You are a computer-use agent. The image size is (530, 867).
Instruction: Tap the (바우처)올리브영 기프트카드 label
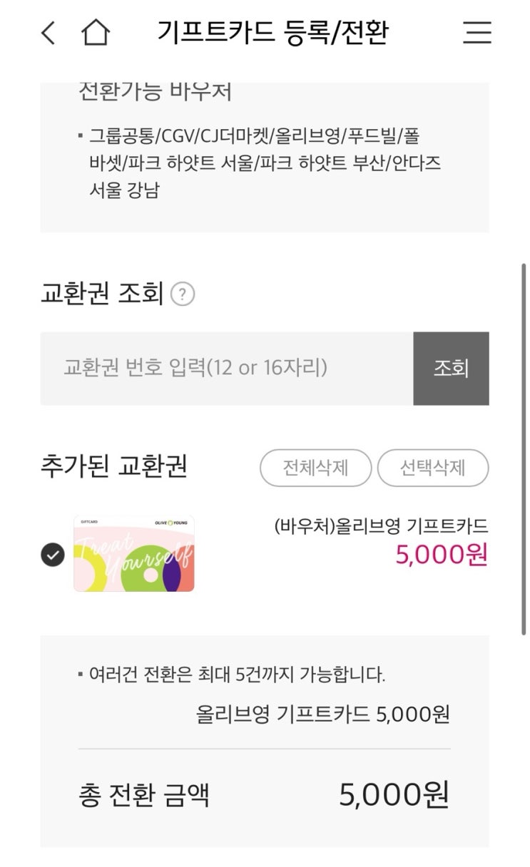(x=381, y=527)
